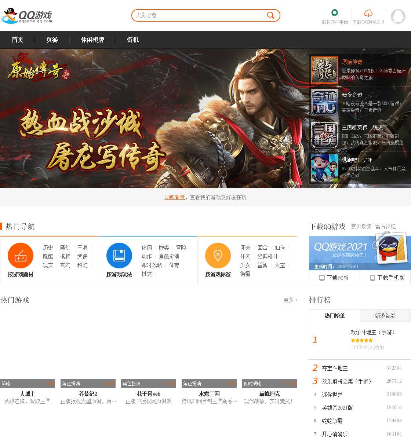The width and height of the screenshot is (411, 440).
Task: Open 欢乐斗地主(手游) top ranked game
Action: click(374, 332)
